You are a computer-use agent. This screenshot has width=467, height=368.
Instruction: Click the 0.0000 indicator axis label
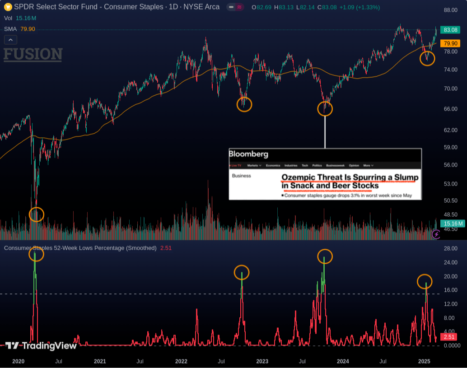(x=452, y=346)
